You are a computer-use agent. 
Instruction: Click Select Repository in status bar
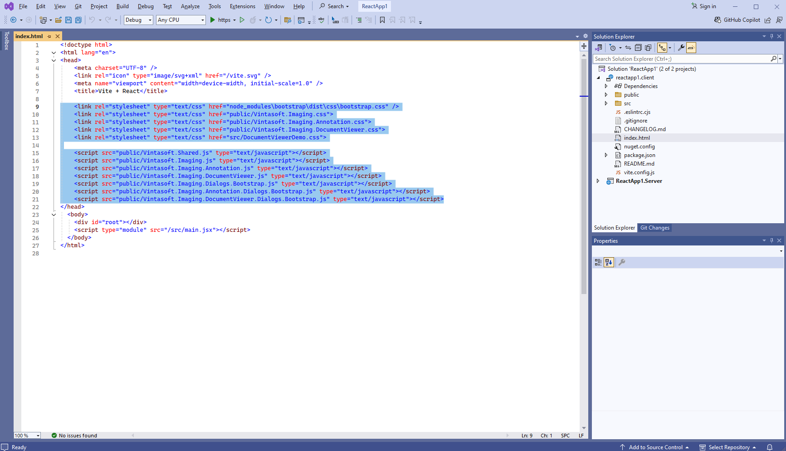(728, 447)
